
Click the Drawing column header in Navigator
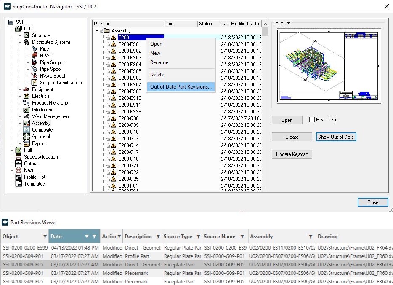click(x=128, y=24)
